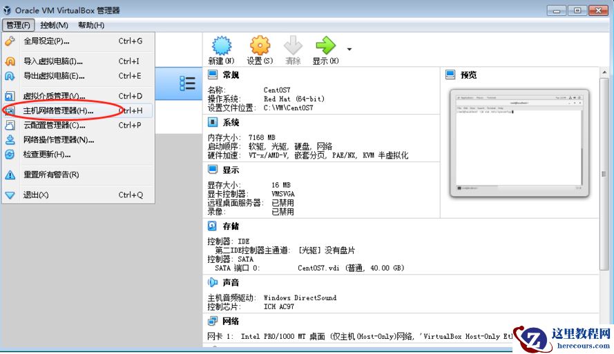The image size is (614, 354).
Task: Open the 管理(F) menu
Action: coord(19,25)
